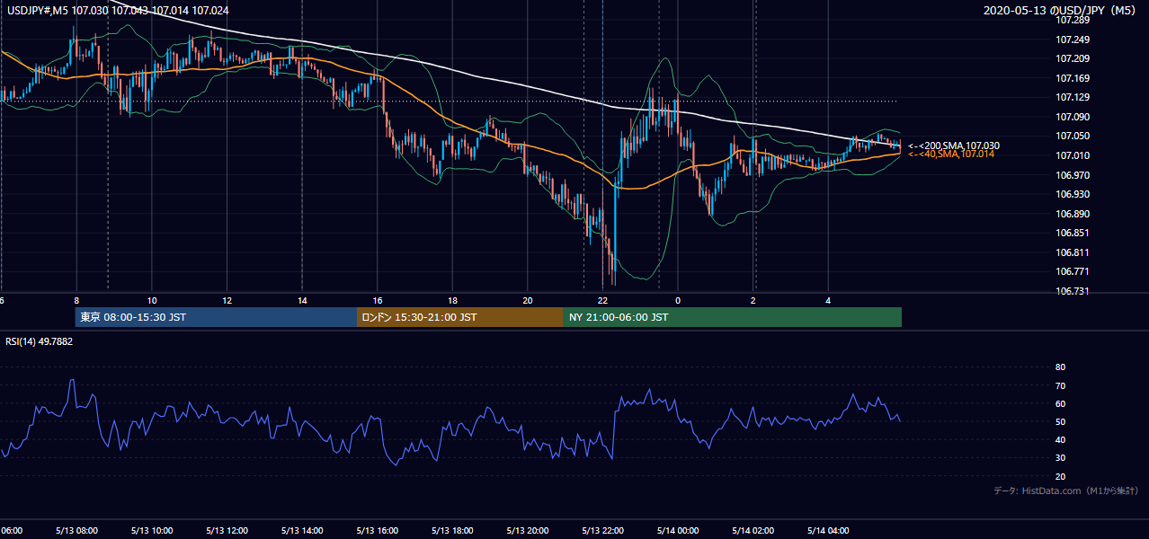The width and height of the screenshot is (1149, 539).
Task: Click the 5/14 04:00 date axis label
Action: (828, 531)
